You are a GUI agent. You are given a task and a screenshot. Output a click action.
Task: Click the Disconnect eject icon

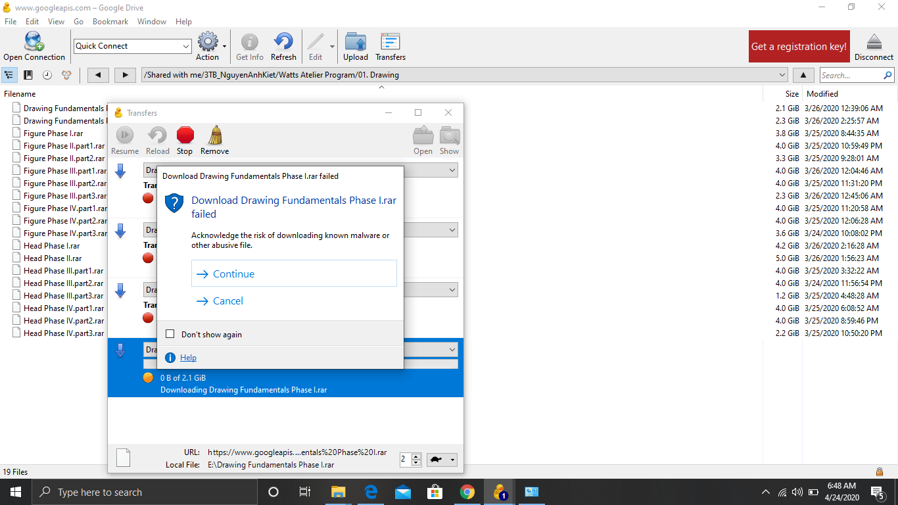(x=874, y=41)
